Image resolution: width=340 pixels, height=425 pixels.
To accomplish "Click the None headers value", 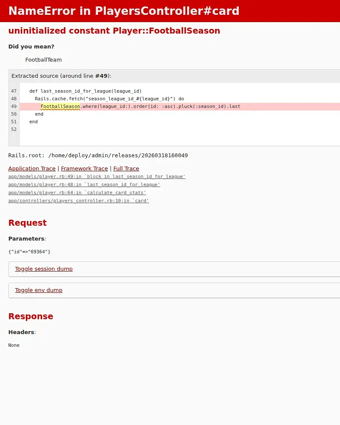I will [14, 345].
